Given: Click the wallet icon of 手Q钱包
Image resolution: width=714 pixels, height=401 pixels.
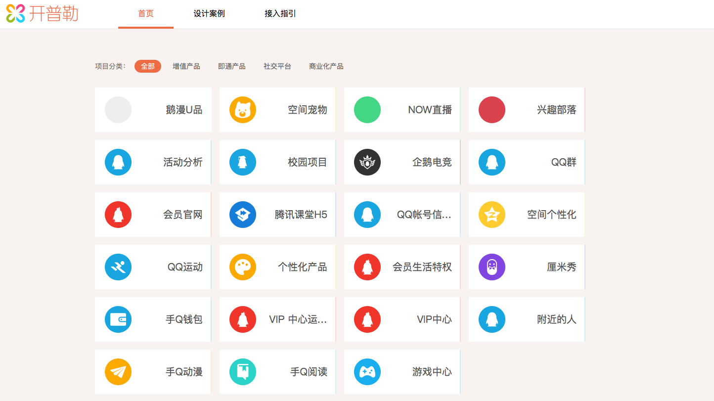Looking at the screenshot, I should click(x=118, y=319).
